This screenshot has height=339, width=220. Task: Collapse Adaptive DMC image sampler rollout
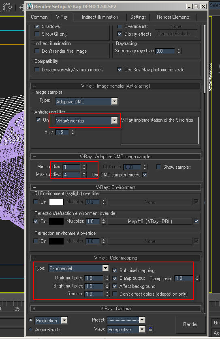[116, 157]
